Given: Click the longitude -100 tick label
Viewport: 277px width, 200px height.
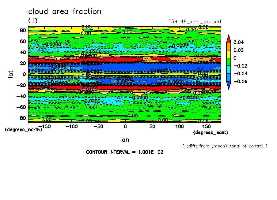Looking at the screenshot, I should 71,127.
